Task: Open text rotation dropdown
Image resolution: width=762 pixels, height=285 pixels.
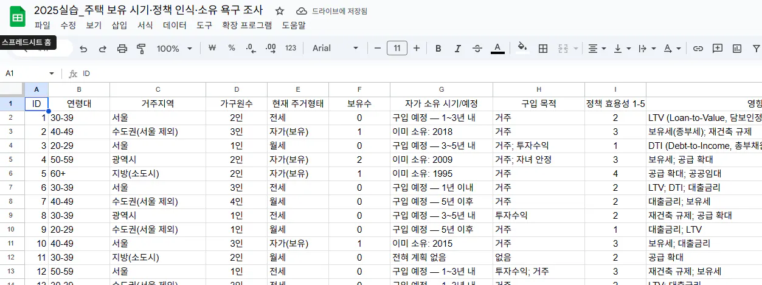Action: pos(672,48)
